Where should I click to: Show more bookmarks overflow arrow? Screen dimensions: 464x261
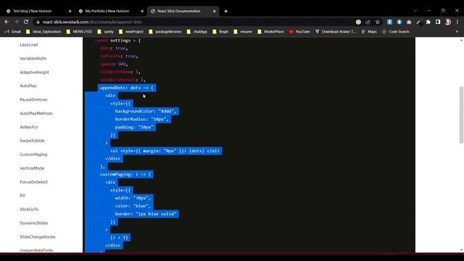(x=457, y=32)
